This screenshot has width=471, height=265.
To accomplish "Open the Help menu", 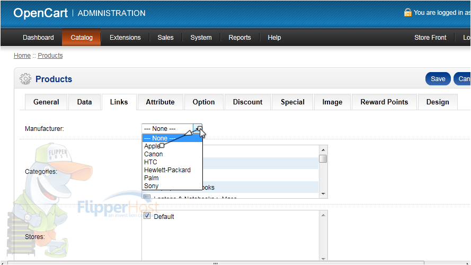I will pyautogui.click(x=274, y=38).
